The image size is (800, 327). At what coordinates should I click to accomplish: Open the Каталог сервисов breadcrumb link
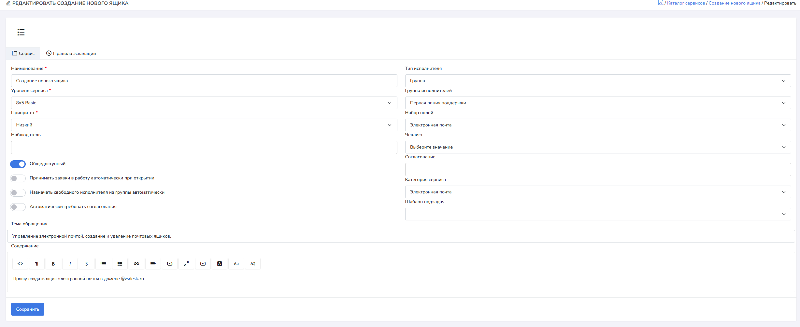coord(686,3)
